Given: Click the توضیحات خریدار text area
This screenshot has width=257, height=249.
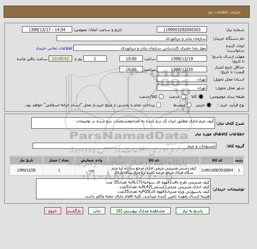Looking at the screenshot, I should coord(123,189).
